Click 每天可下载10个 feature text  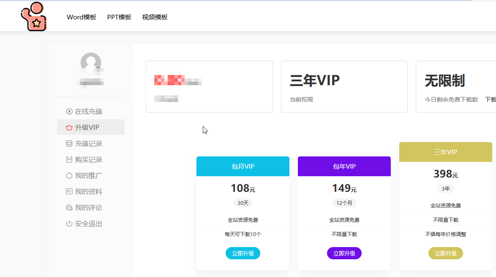(x=243, y=234)
